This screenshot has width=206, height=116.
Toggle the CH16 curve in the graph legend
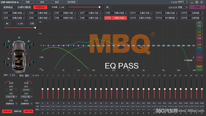point(199,70)
